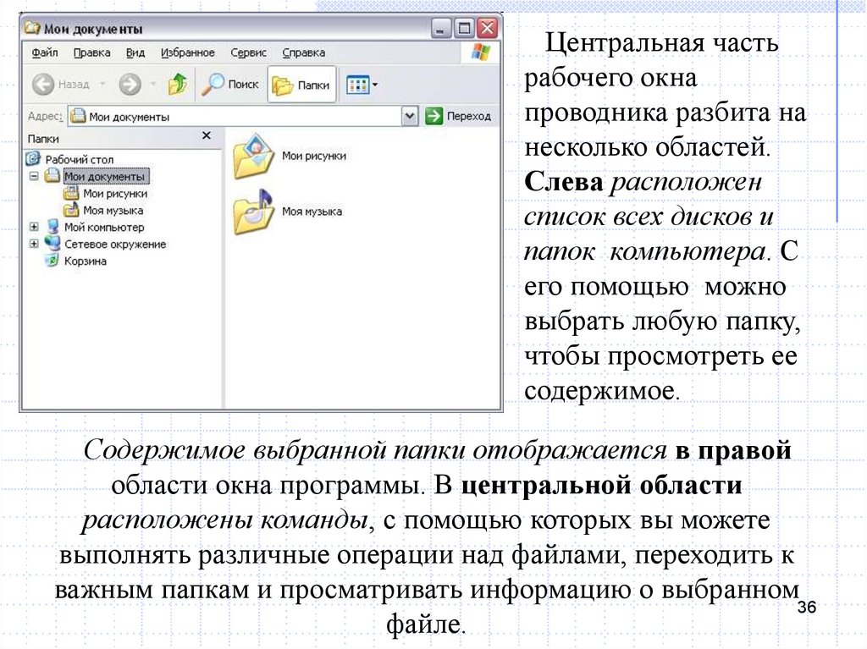
Task: Click the Back (Назад) arrow icon
Action: point(42,85)
